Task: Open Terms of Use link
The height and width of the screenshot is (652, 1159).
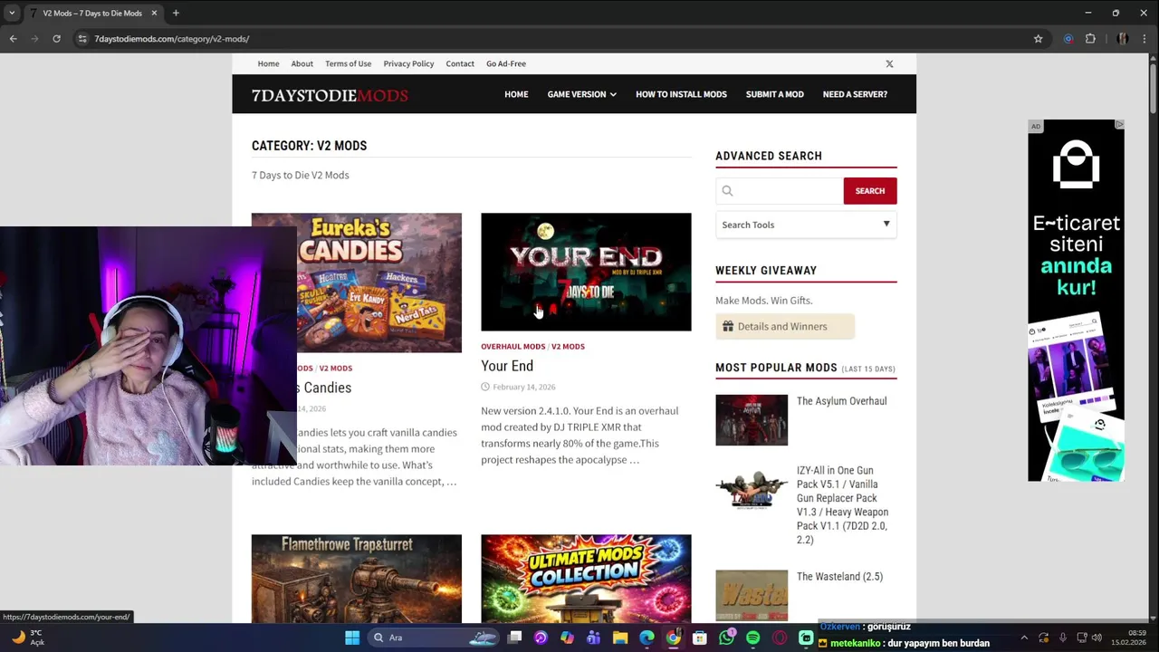Action: (x=349, y=63)
